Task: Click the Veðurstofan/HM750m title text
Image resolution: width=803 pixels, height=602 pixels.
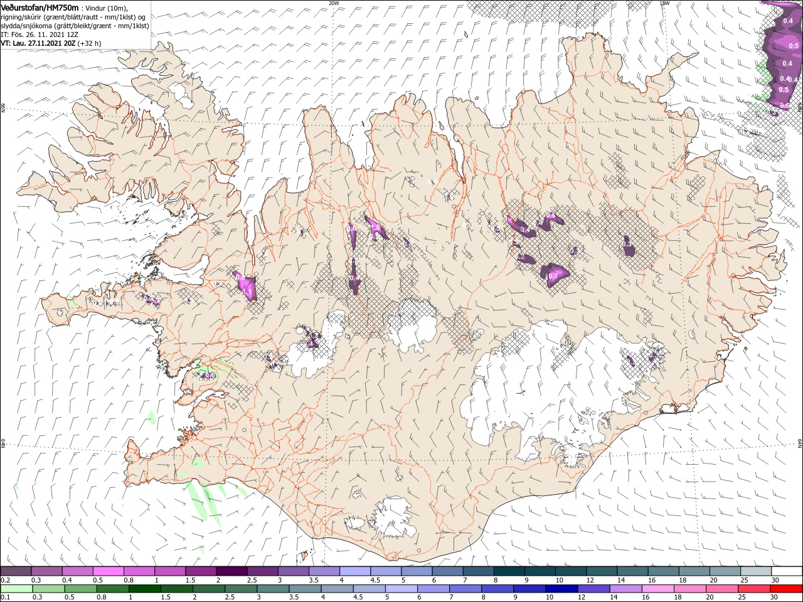Action: 40,8
